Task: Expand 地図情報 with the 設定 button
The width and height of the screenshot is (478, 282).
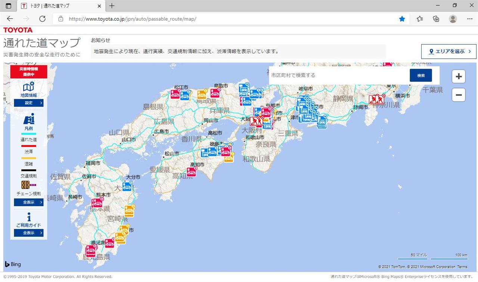Action: [29, 103]
